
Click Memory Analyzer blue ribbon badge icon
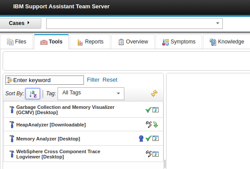click(x=141, y=138)
